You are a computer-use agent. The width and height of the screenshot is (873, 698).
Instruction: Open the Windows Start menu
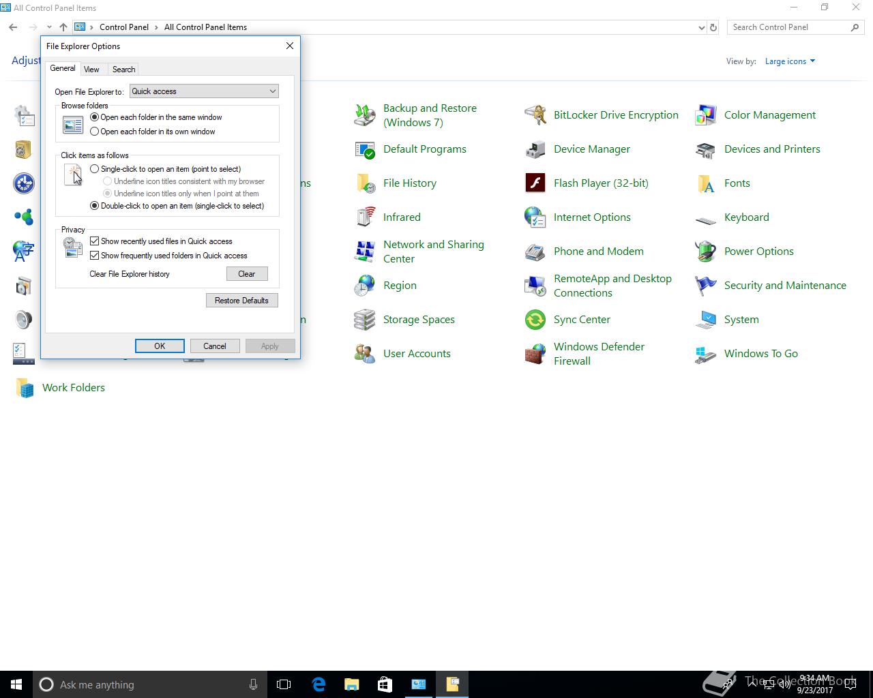(x=16, y=684)
